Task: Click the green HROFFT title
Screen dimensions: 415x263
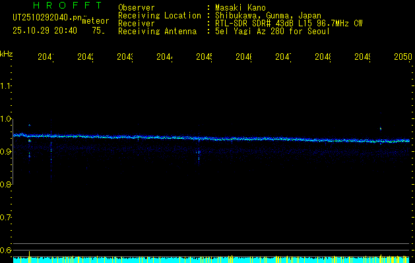Action: tap(68, 5)
